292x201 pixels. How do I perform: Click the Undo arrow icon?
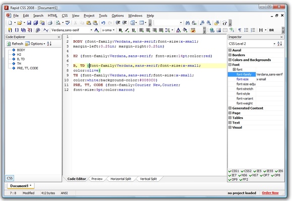pyautogui.click(x=103, y=23)
